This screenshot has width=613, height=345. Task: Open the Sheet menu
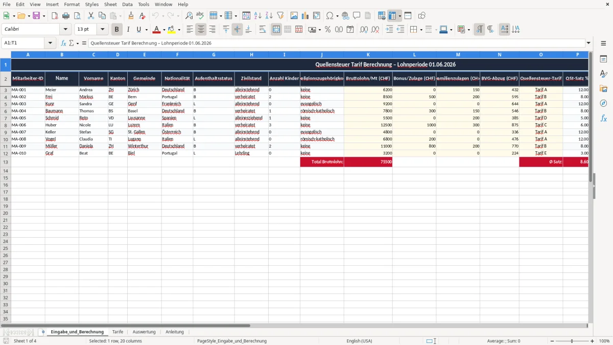coord(110,4)
